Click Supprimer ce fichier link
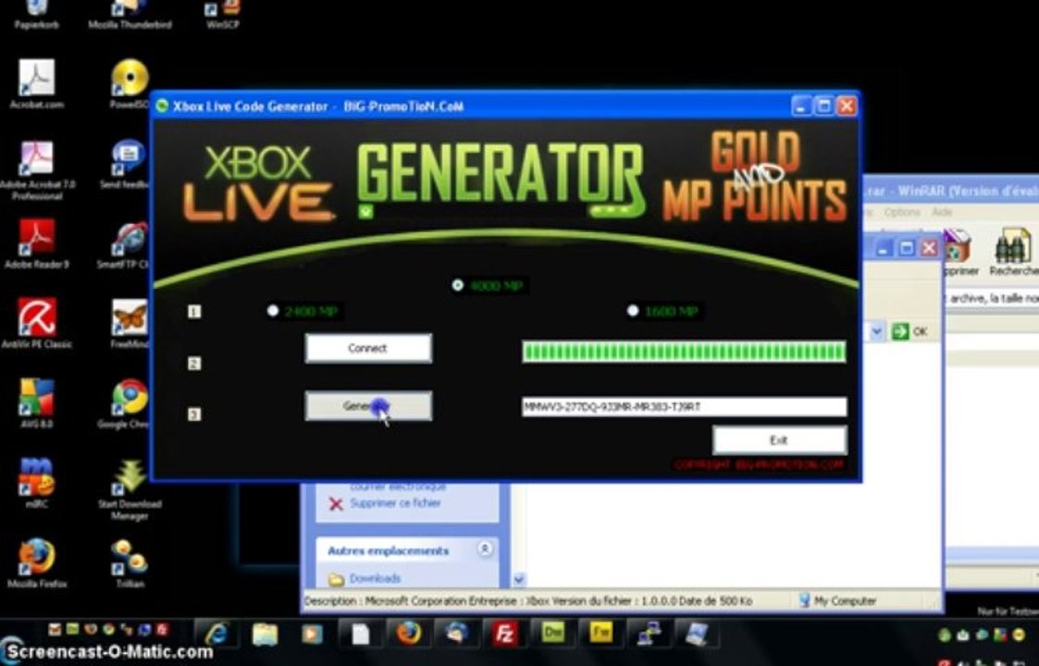Image resolution: width=1039 pixels, height=666 pixels. [395, 503]
